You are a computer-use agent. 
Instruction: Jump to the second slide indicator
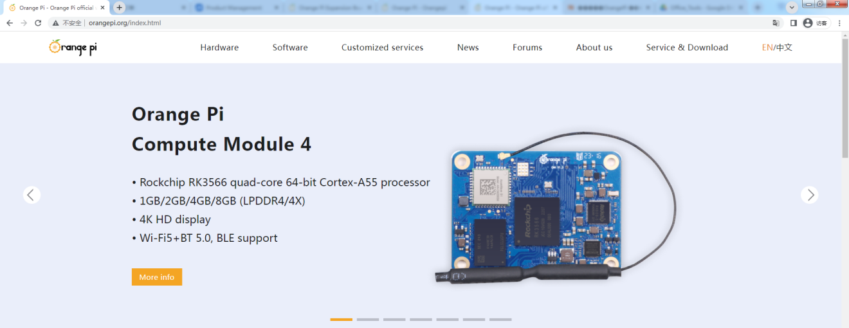(368, 319)
